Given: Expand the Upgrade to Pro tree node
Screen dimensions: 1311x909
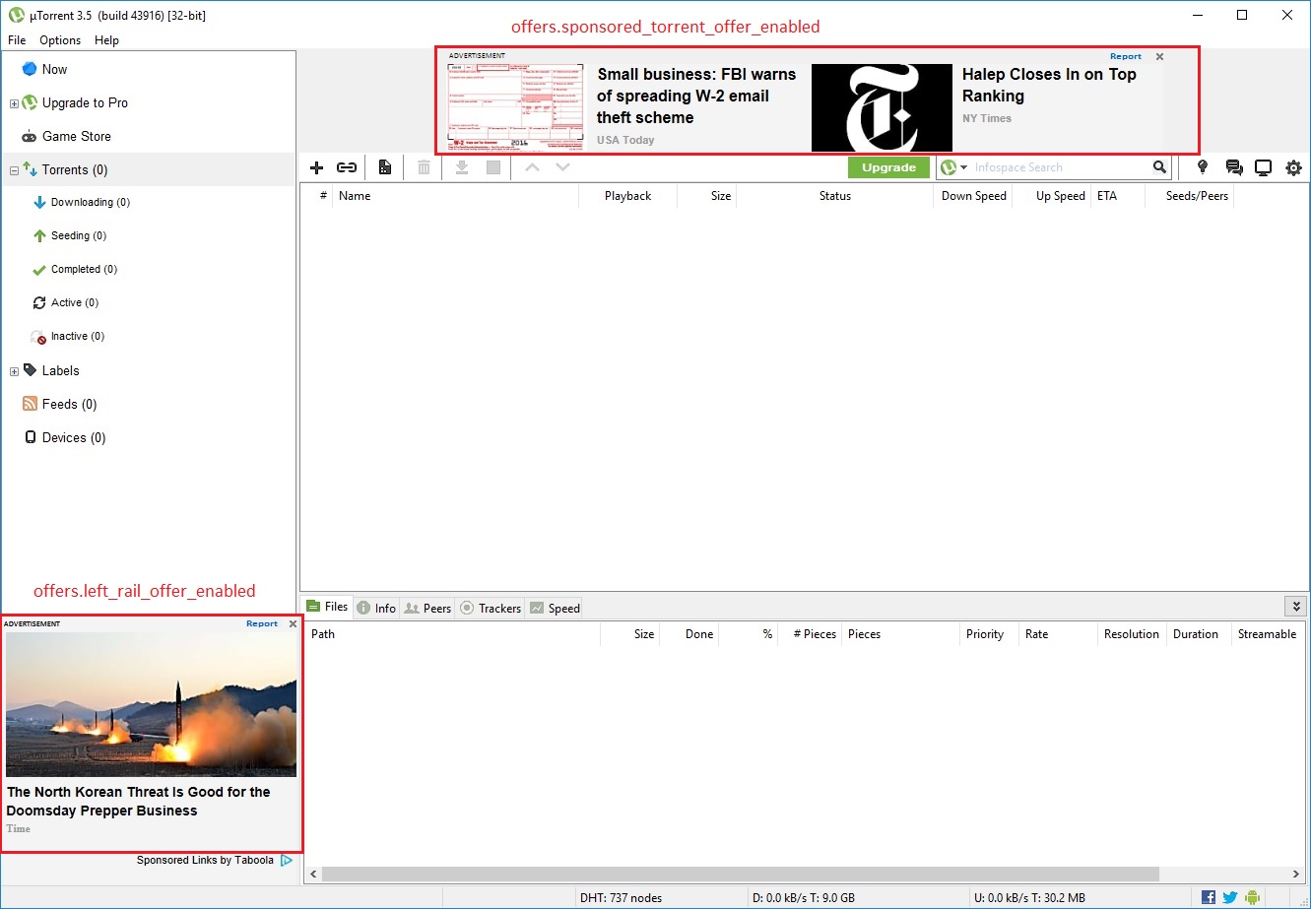Looking at the screenshot, I should click(x=14, y=103).
